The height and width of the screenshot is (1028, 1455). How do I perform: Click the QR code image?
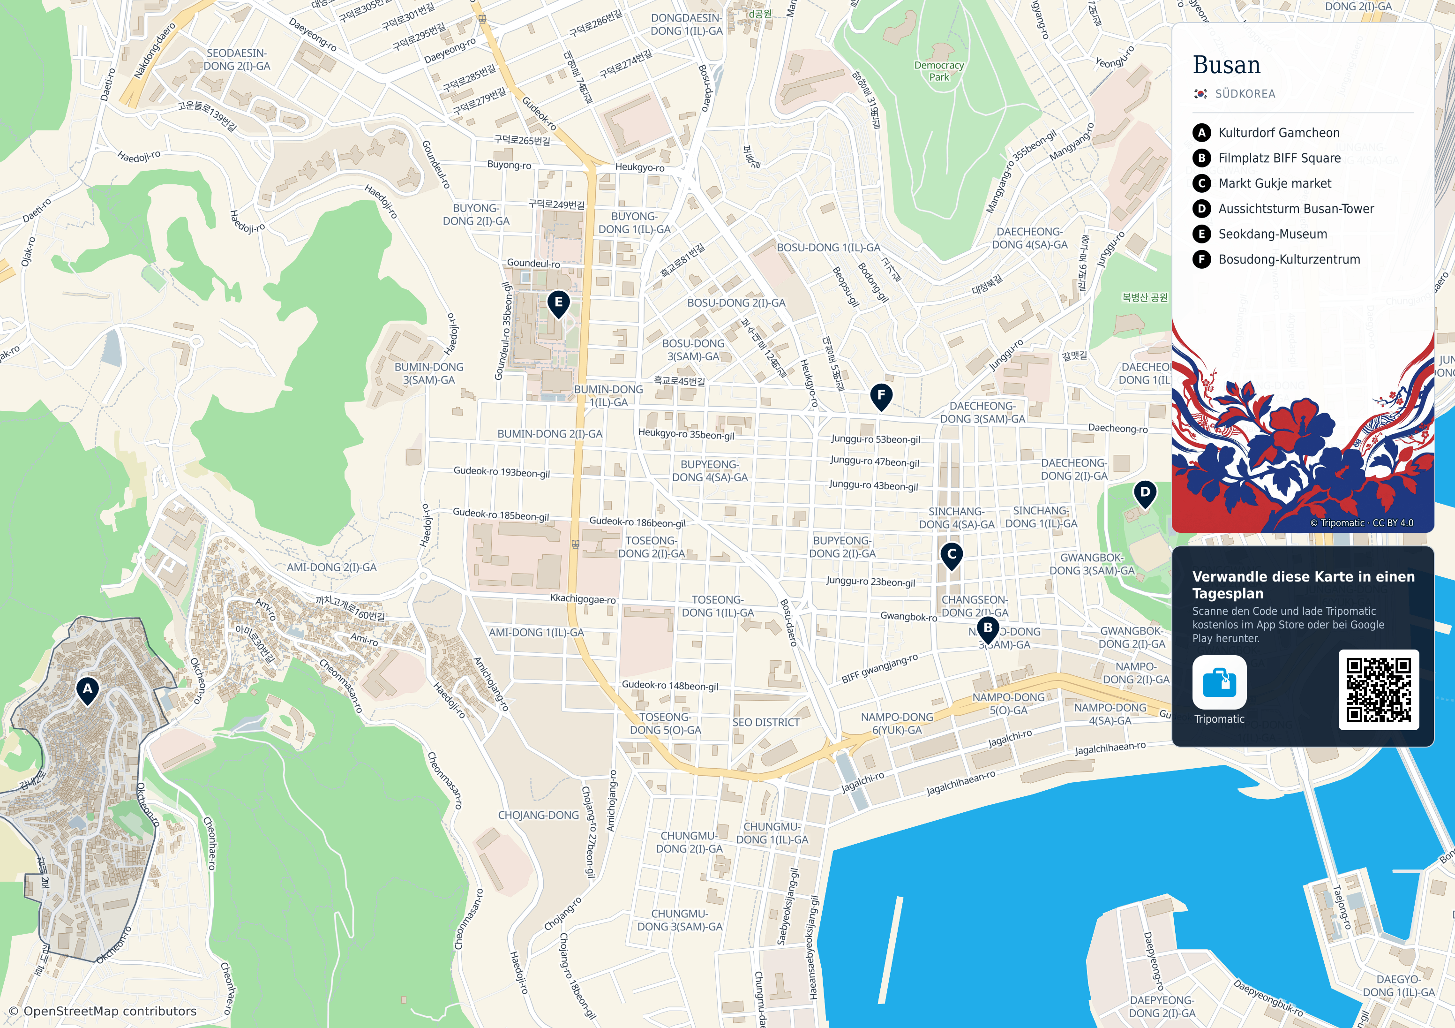click(x=1378, y=690)
